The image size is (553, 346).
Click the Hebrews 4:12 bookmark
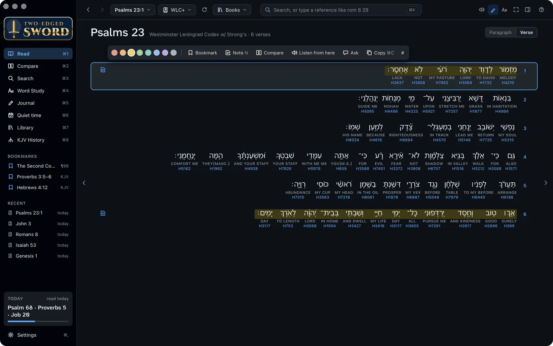click(38, 187)
